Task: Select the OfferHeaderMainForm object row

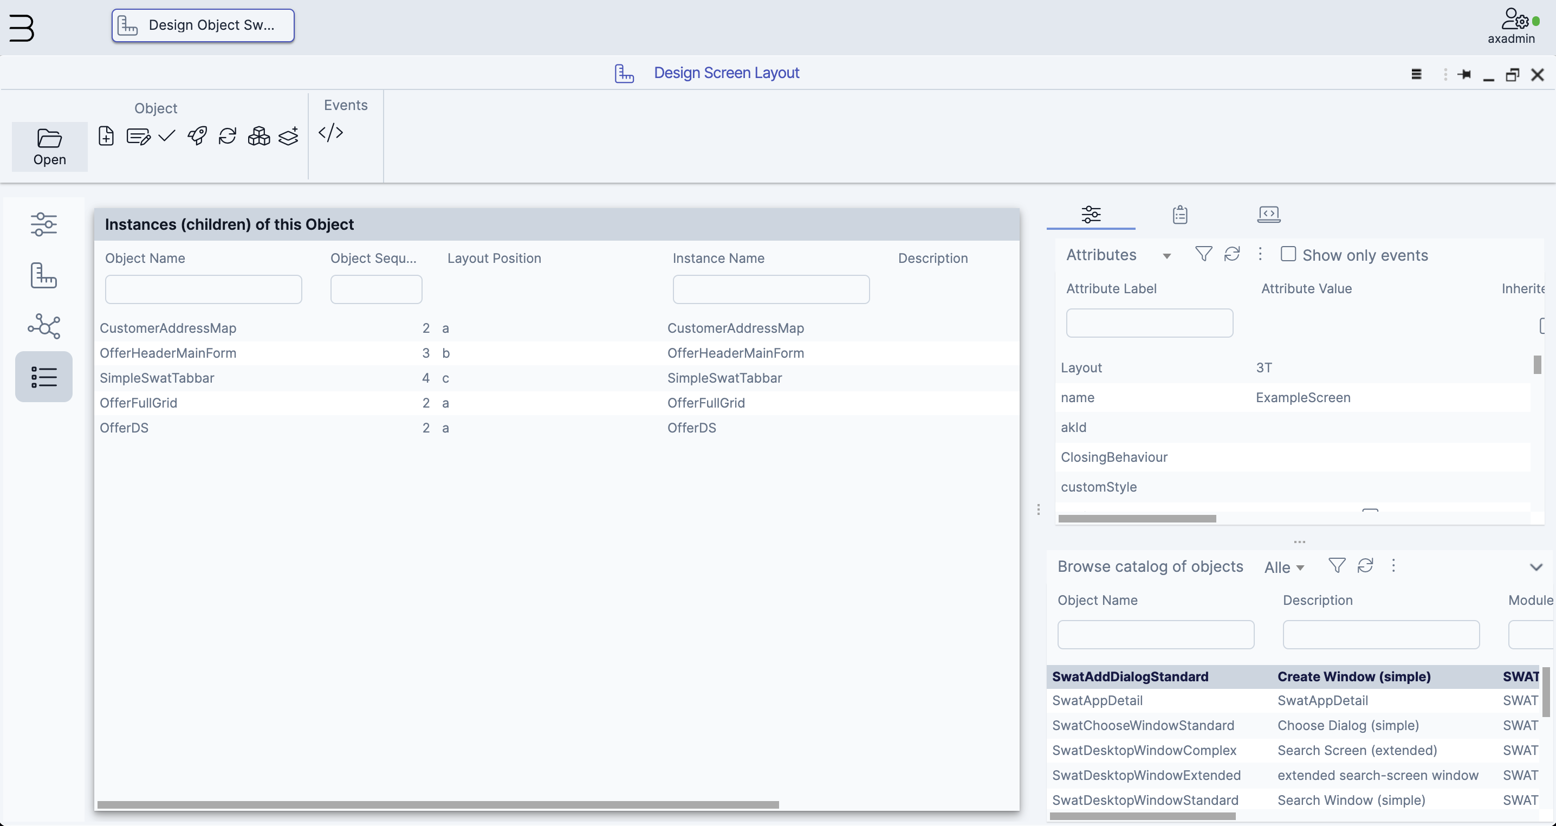Action: [556, 353]
